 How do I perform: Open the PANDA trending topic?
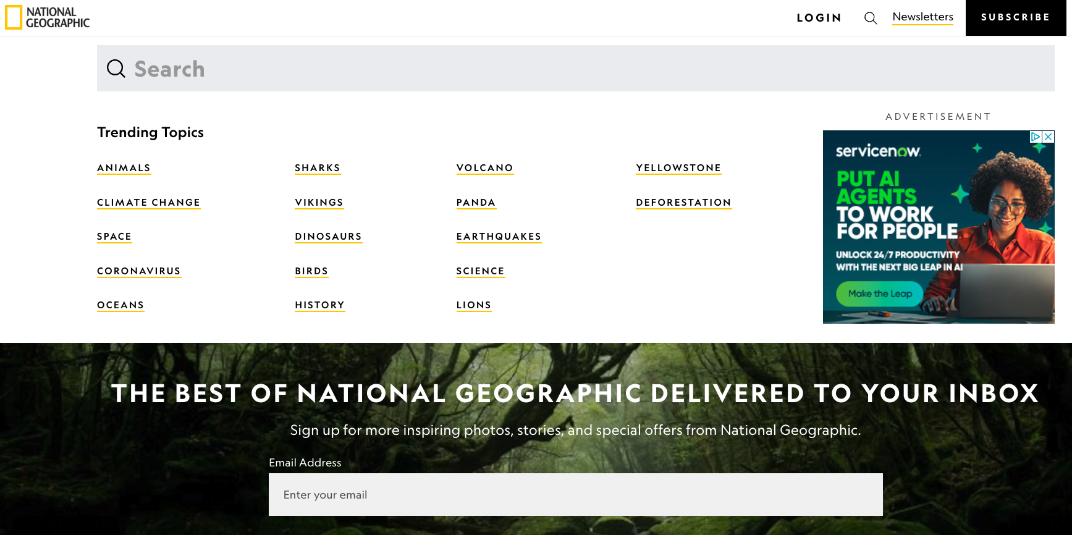click(476, 203)
